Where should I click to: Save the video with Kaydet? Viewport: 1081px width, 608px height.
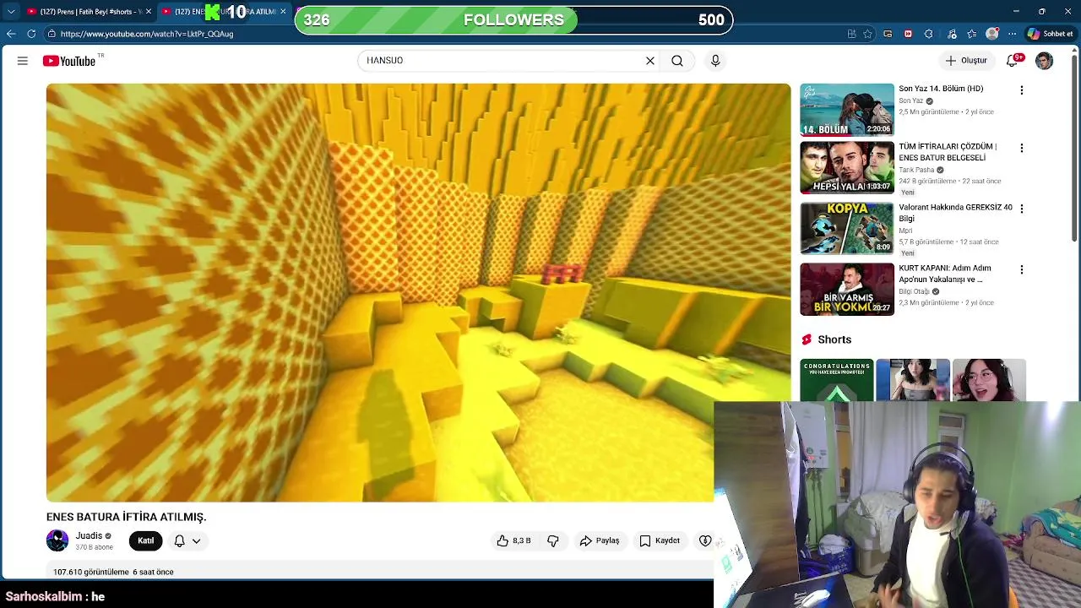[x=660, y=540]
